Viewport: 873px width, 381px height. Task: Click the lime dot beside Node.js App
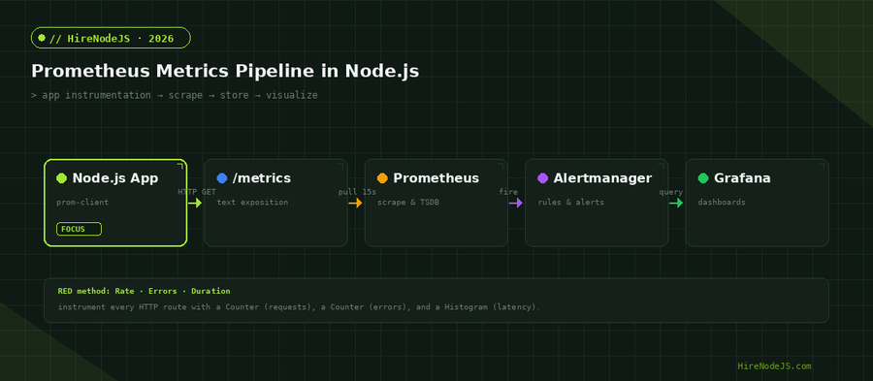pos(62,178)
